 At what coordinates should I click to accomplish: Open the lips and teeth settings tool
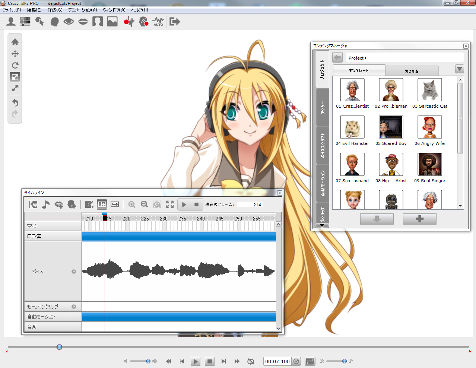83,22
